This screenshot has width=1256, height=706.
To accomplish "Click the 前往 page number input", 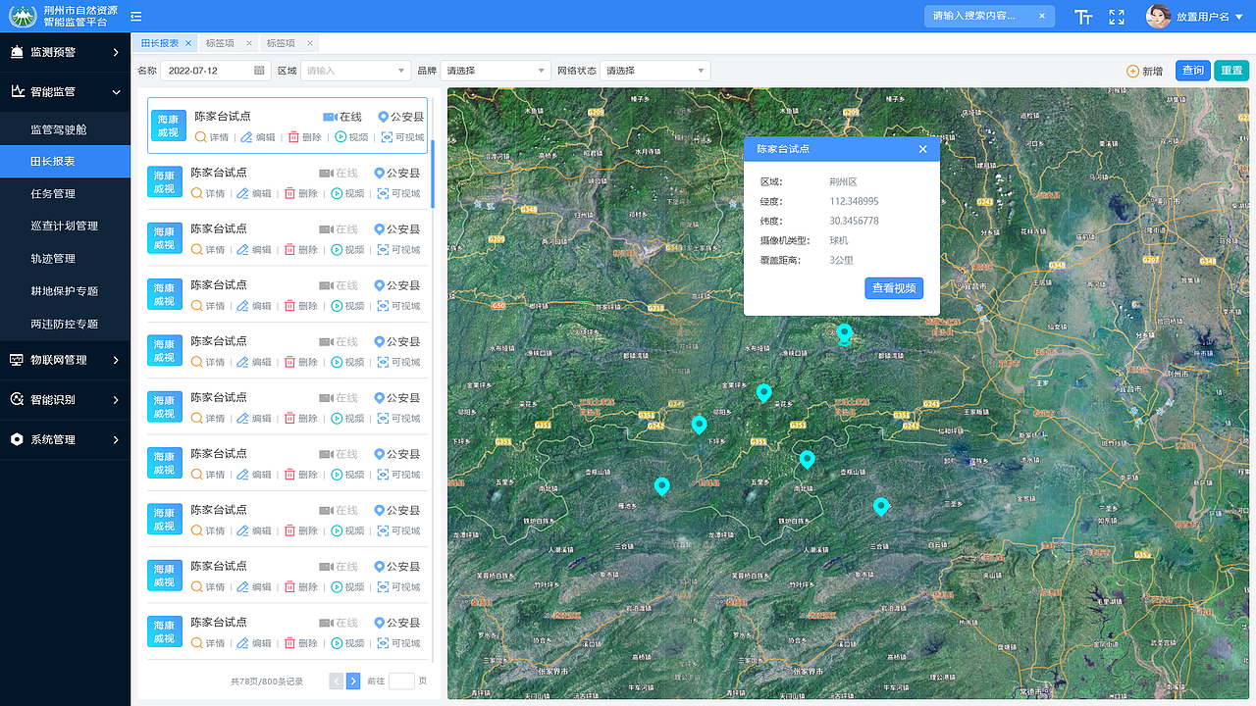I will pos(401,681).
